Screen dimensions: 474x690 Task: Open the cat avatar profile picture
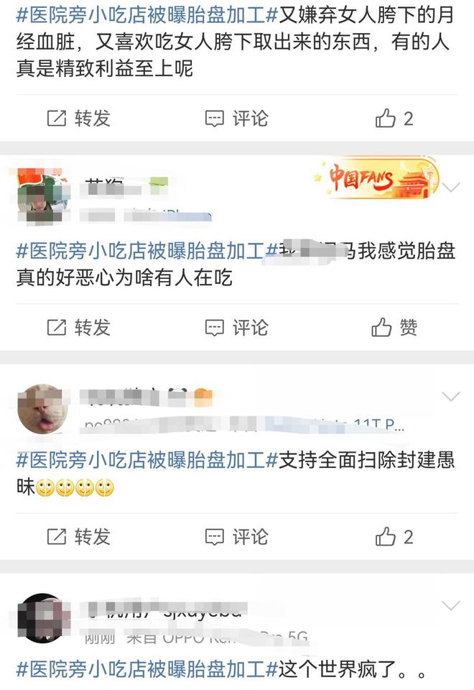click(x=42, y=409)
